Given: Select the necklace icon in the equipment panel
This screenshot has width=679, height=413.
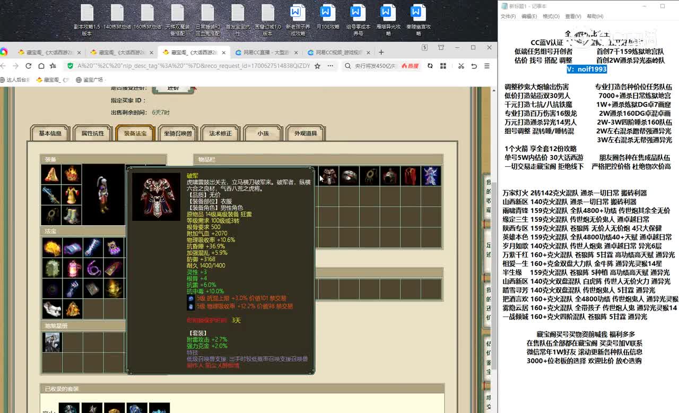Looking at the screenshot, I should point(51,216).
